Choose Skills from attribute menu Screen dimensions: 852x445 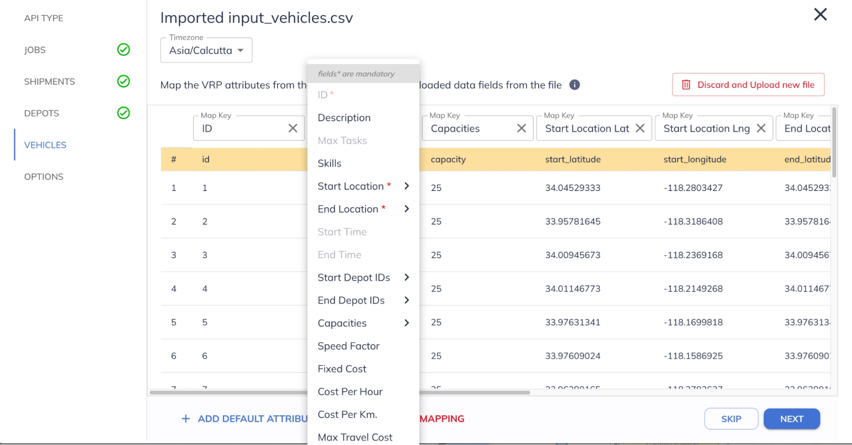(363, 163)
